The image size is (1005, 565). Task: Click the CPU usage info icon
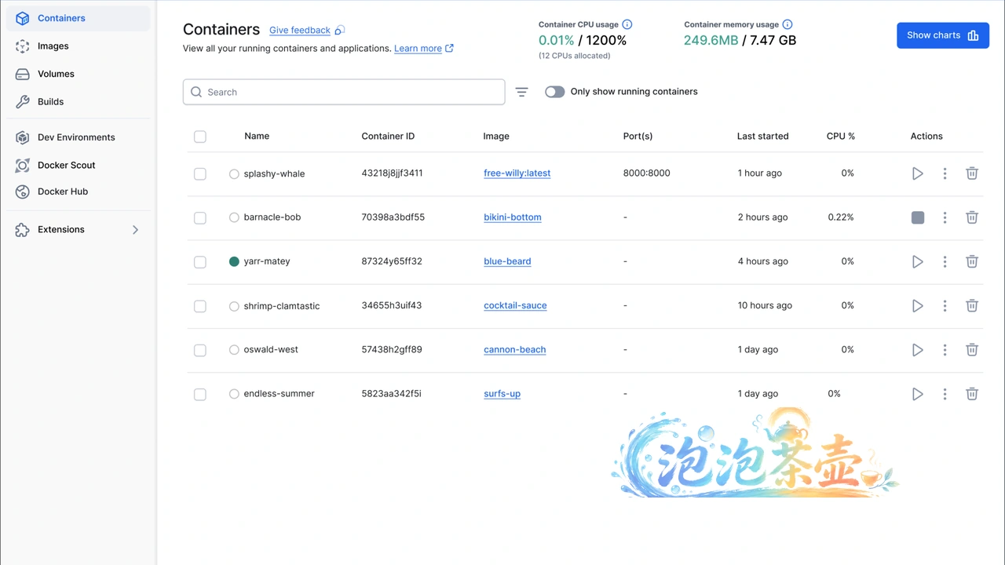627,24
